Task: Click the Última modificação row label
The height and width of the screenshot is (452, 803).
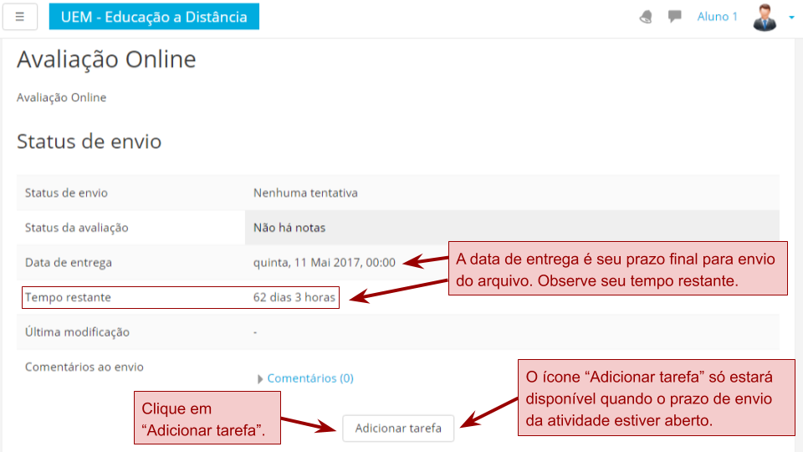Action: 77,331
